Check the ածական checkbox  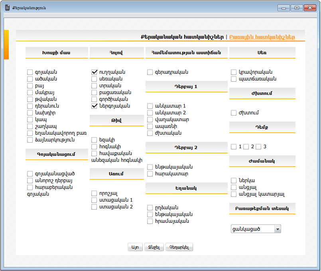tap(30, 79)
